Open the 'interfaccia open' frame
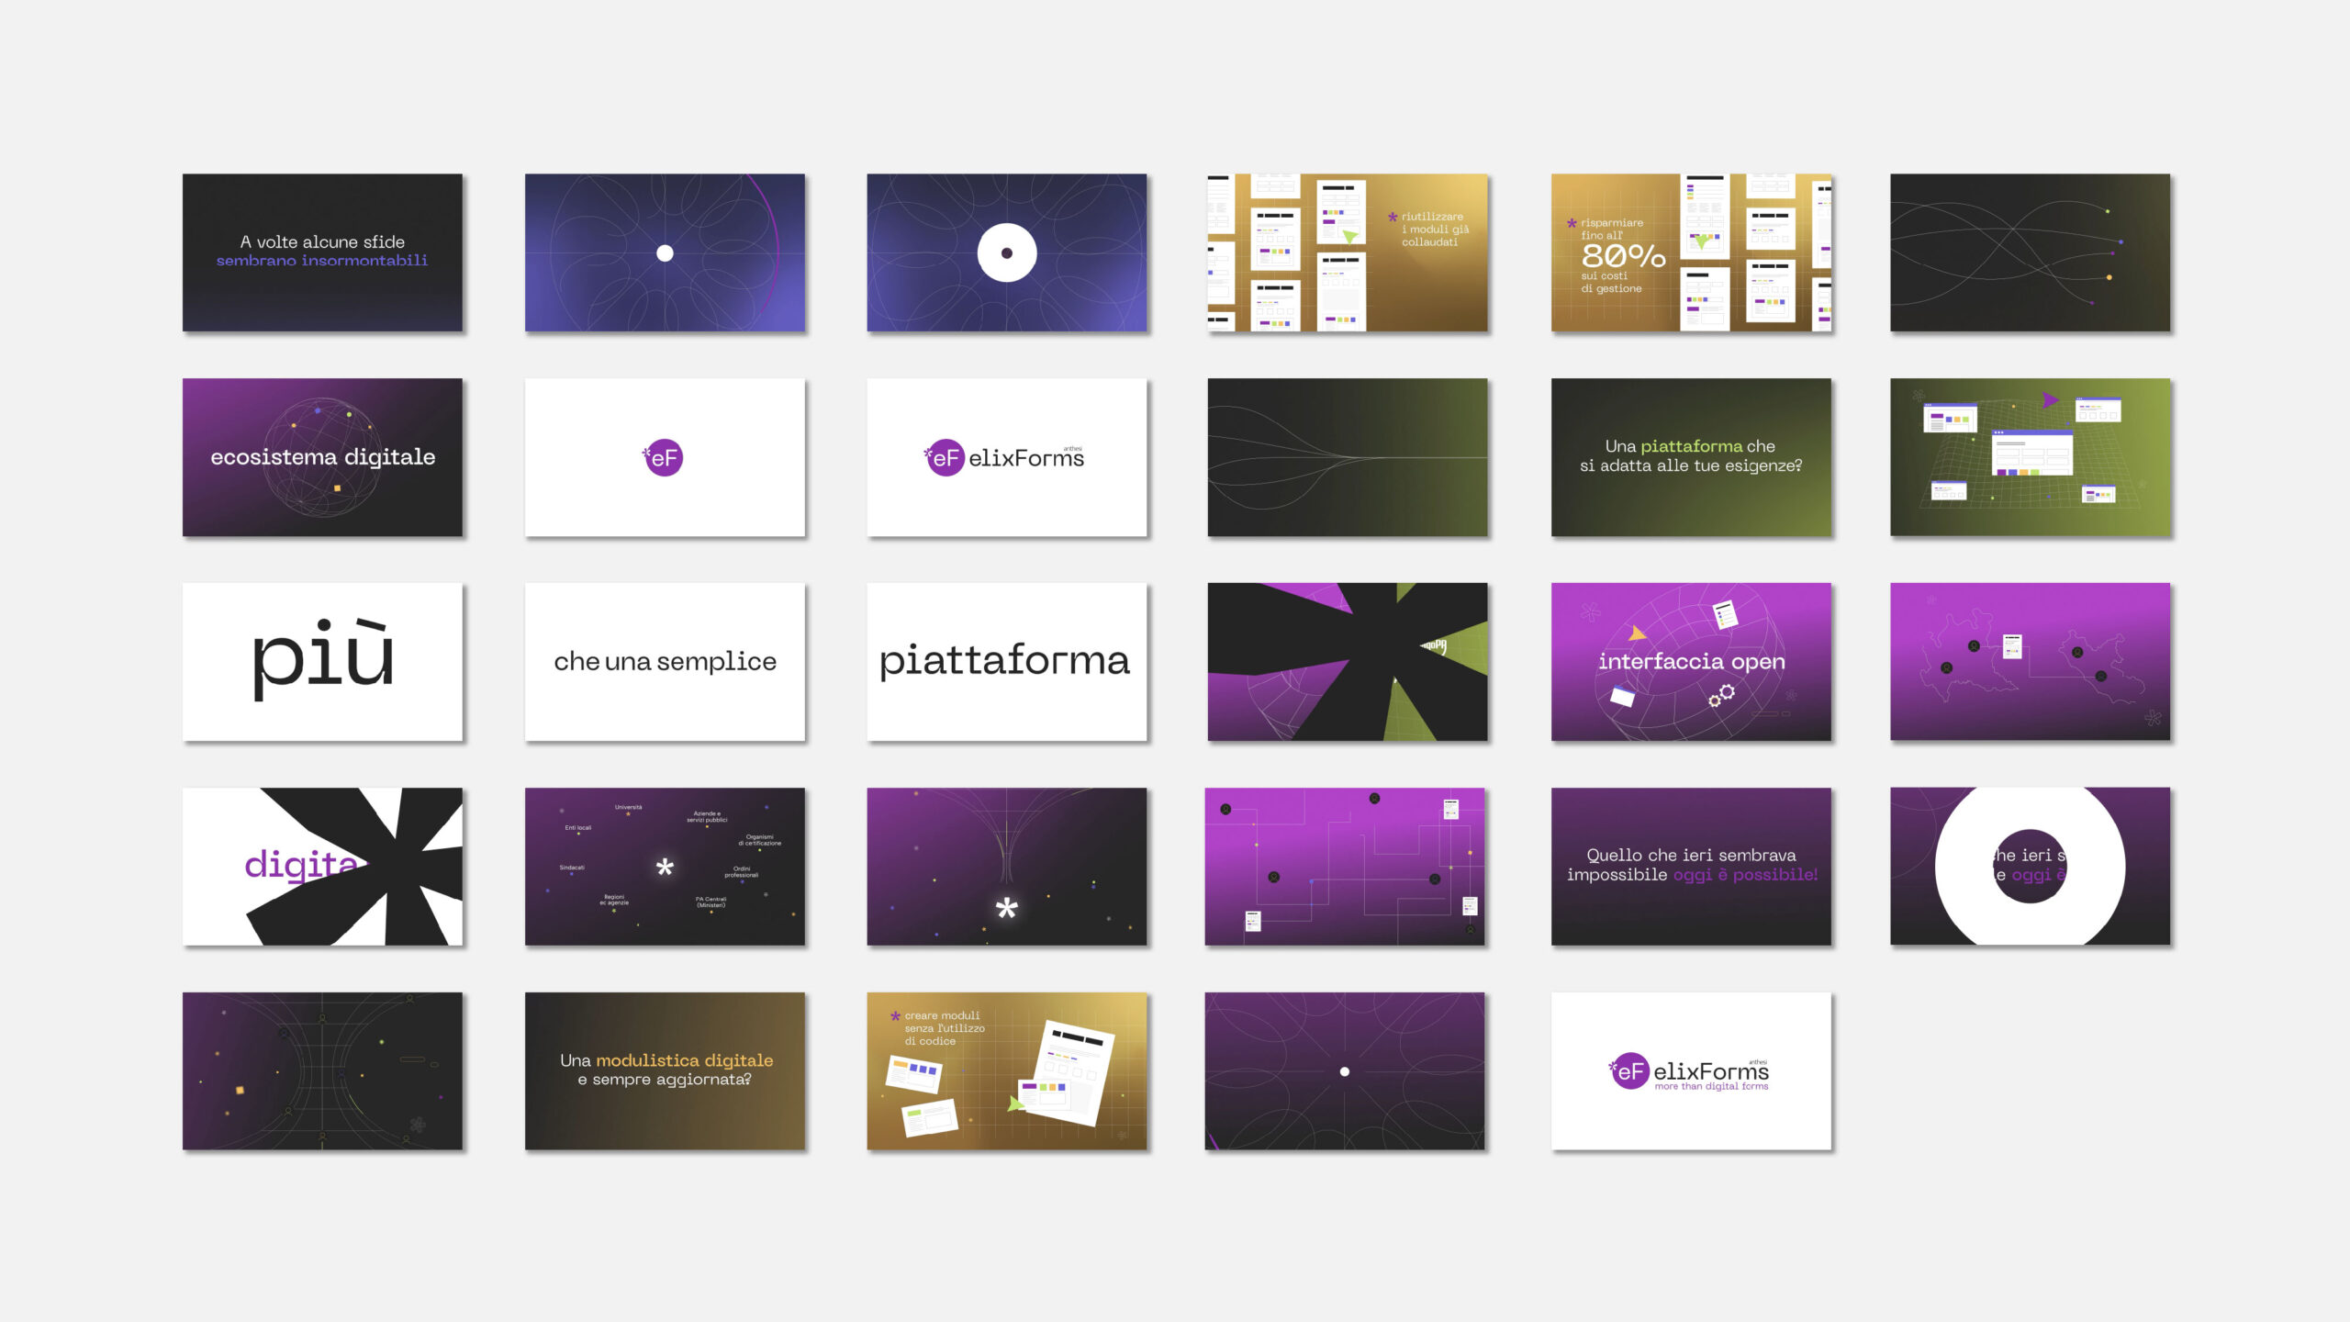Viewport: 2350px width, 1322px height. click(x=1691, y=661)
